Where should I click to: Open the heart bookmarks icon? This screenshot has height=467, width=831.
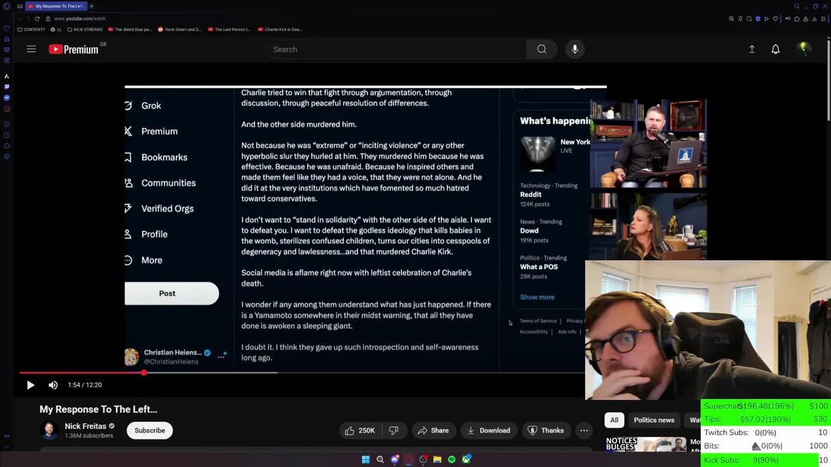[775, 19]
